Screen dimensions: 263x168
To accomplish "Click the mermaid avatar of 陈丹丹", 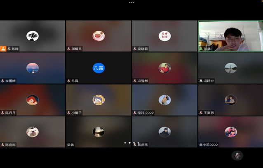I will 33,100.
